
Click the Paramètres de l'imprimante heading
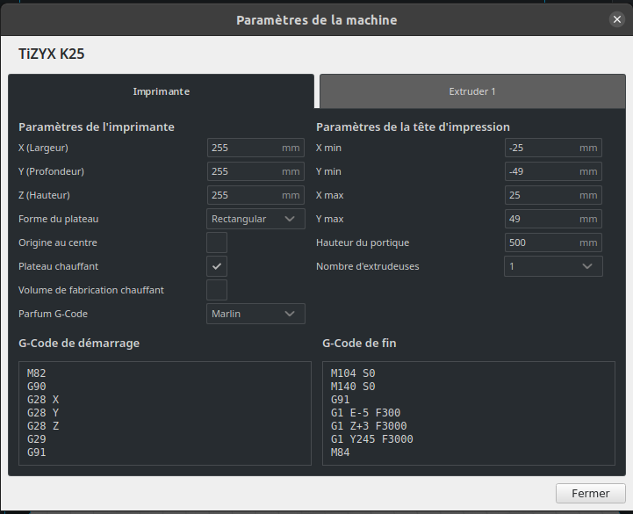[x=97, y=127]
